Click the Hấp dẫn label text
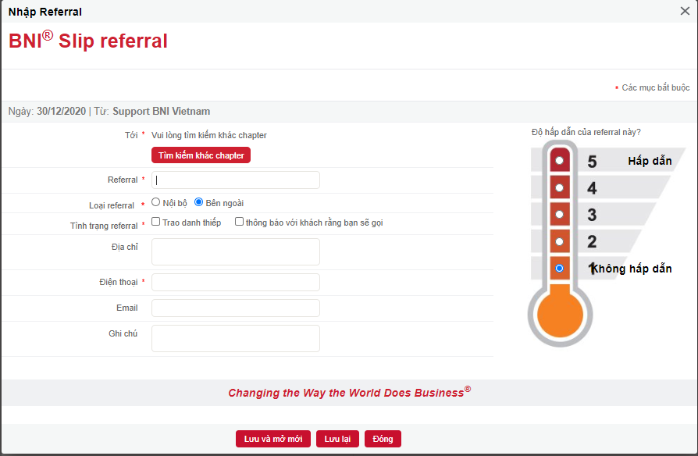The height and width of the screenshot is (456, 698). [650, 161]
